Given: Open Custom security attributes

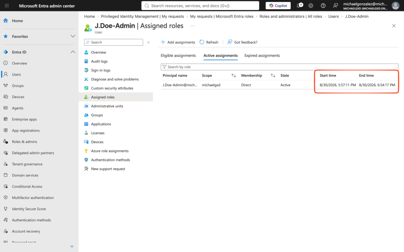Looking at the screenshot, I should tap(112, 88).
